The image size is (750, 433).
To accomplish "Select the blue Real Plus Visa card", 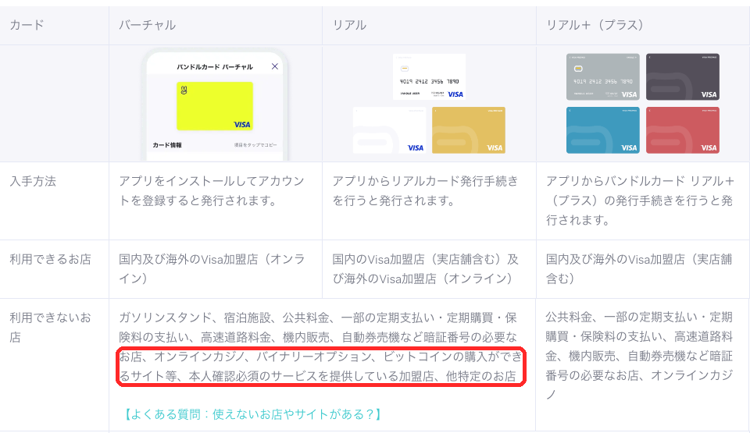I will 602,130.
